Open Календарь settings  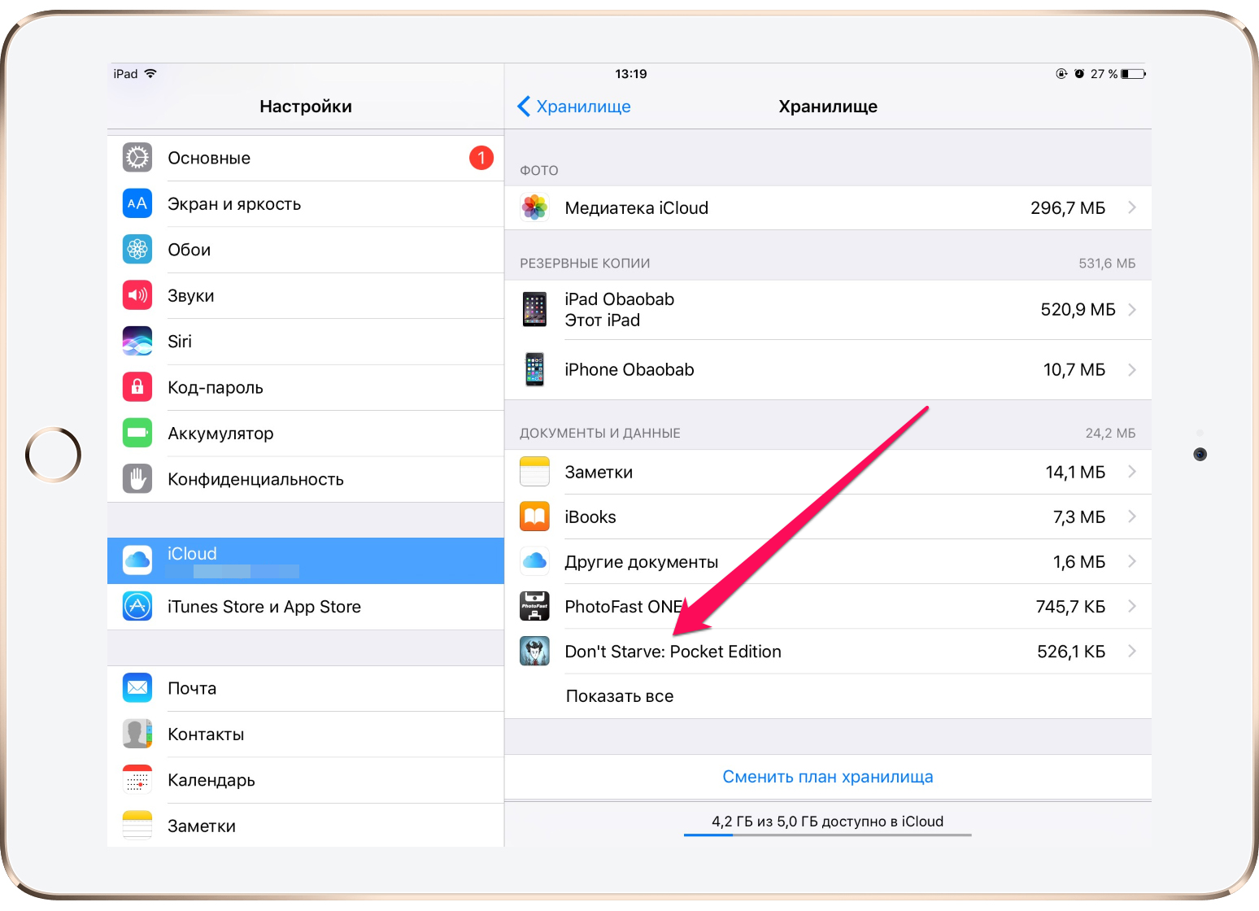click(x=306, y=780)
